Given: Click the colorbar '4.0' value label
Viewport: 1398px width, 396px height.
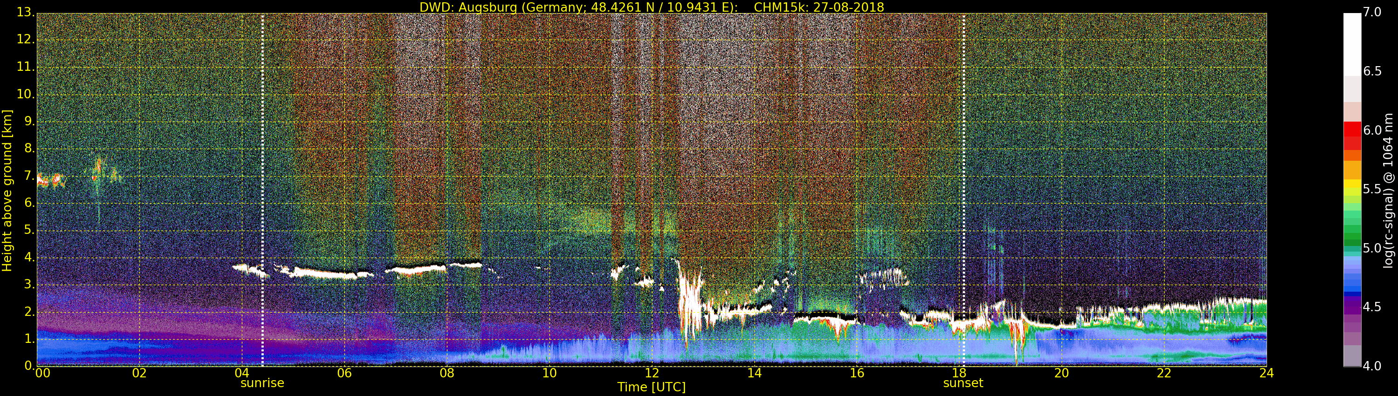Looking at the screenshot, I should point(1372,366).
